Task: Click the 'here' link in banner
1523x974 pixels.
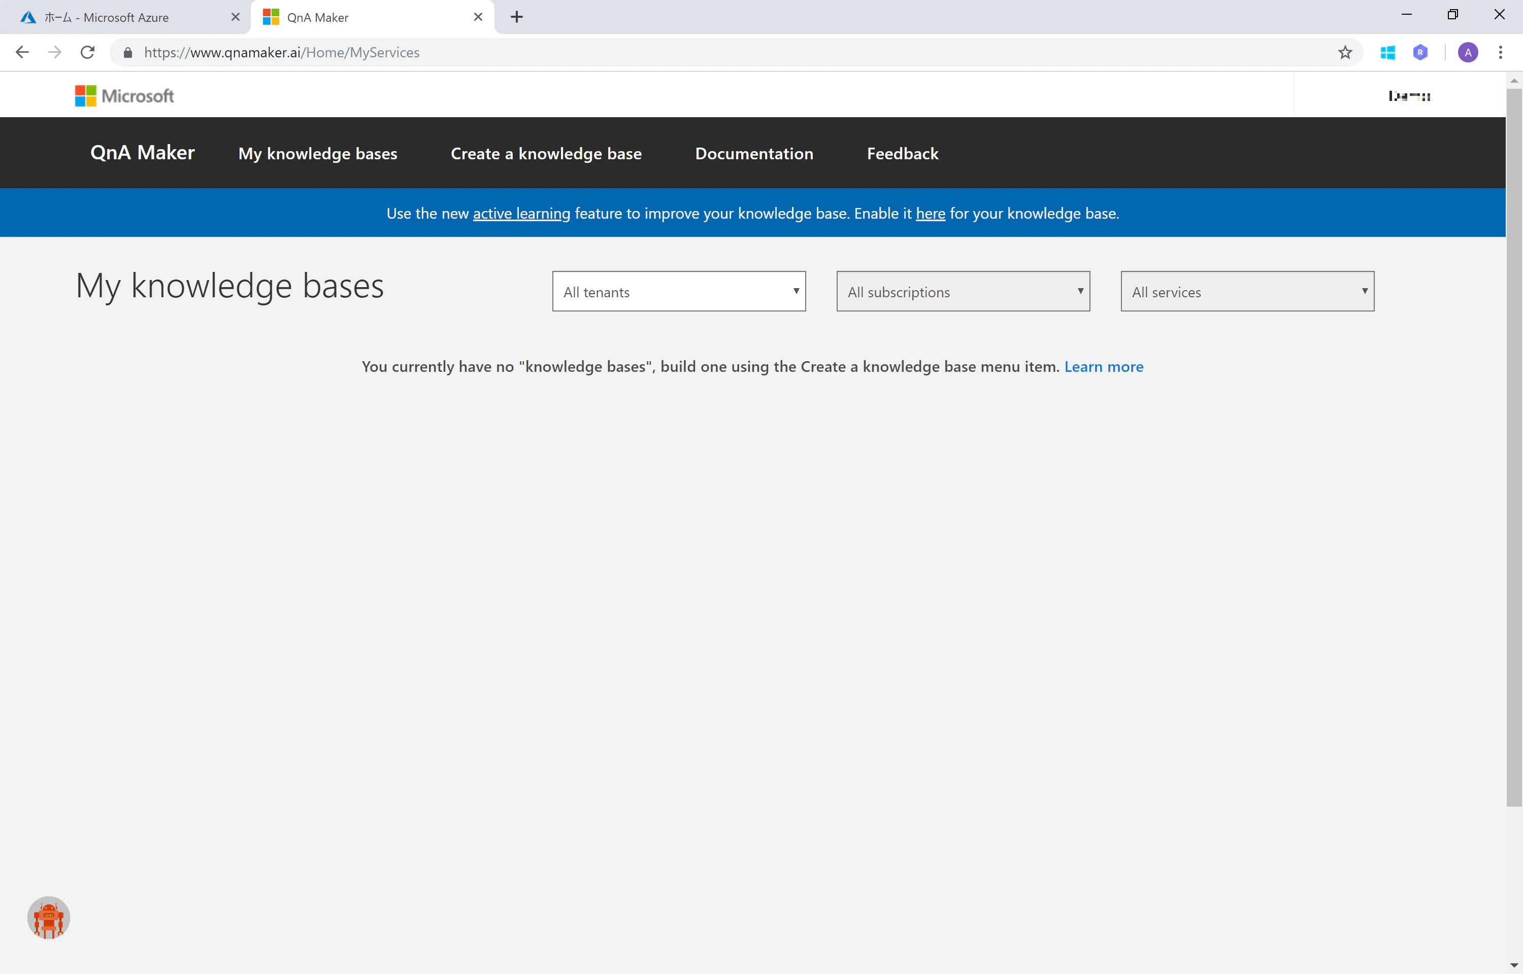Action: point(930,213)
